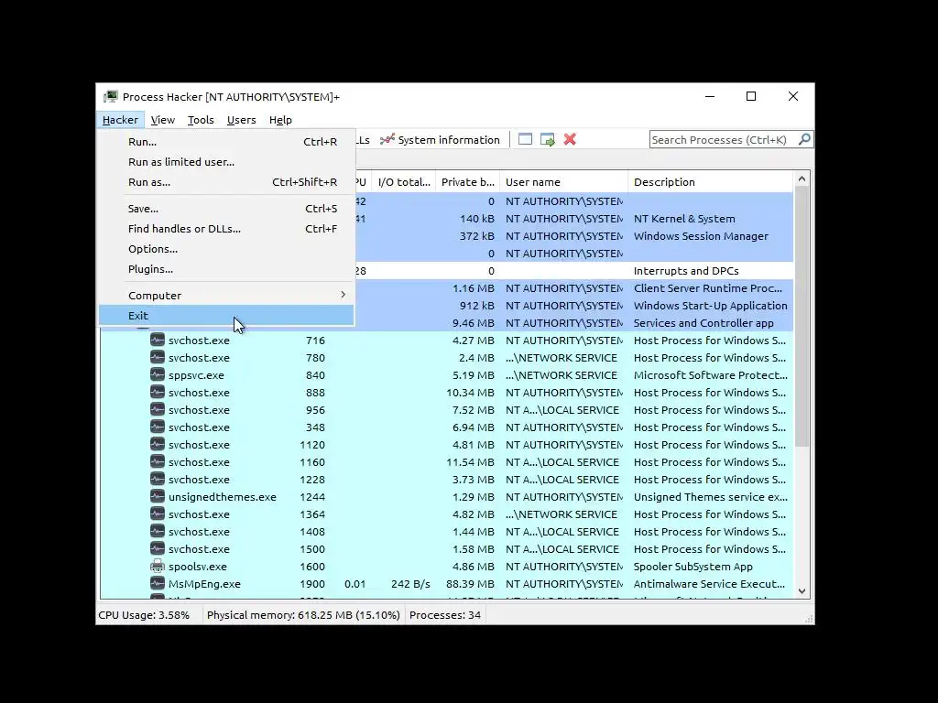The image size is (938, 703).
Task: Click the find window and thread icon
Action: tap(548, 139)
